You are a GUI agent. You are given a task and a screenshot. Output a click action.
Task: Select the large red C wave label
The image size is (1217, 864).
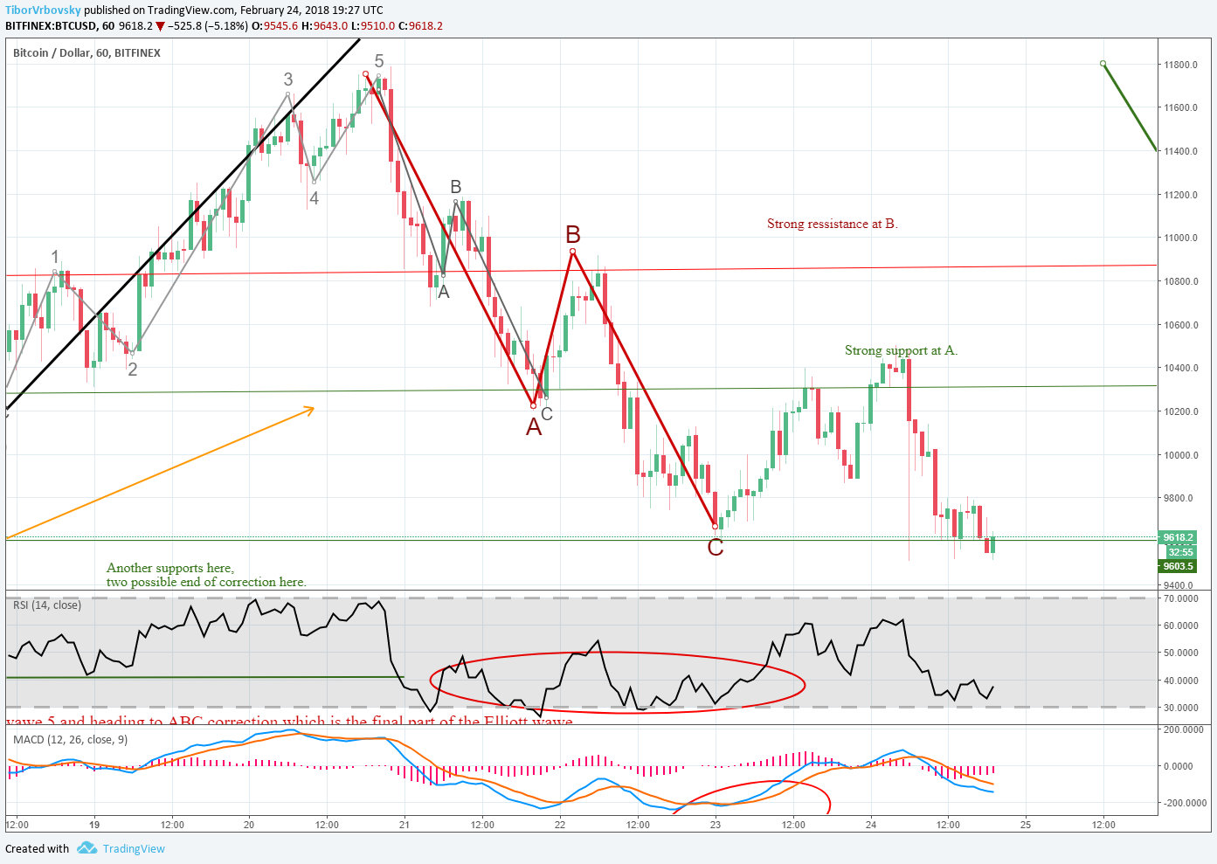716,548
